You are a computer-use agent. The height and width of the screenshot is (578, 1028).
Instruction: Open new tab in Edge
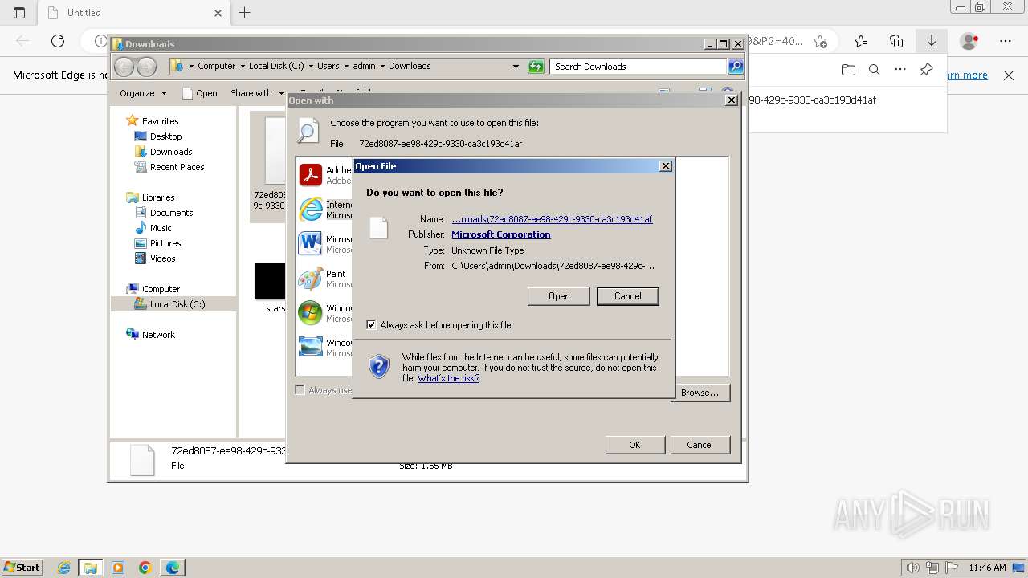[245, 13]
